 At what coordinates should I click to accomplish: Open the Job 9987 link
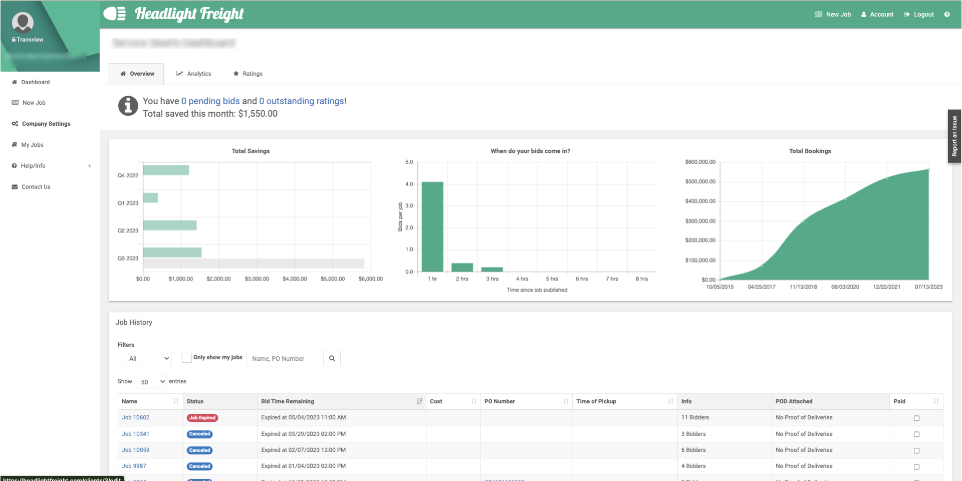click(x=134, y=466)
